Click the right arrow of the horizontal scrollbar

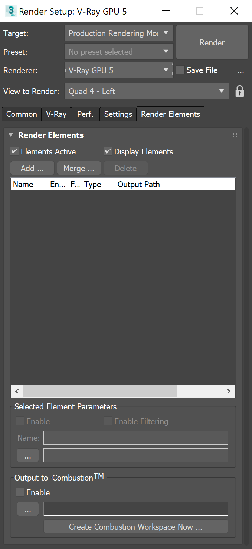[x=229, y=391]
